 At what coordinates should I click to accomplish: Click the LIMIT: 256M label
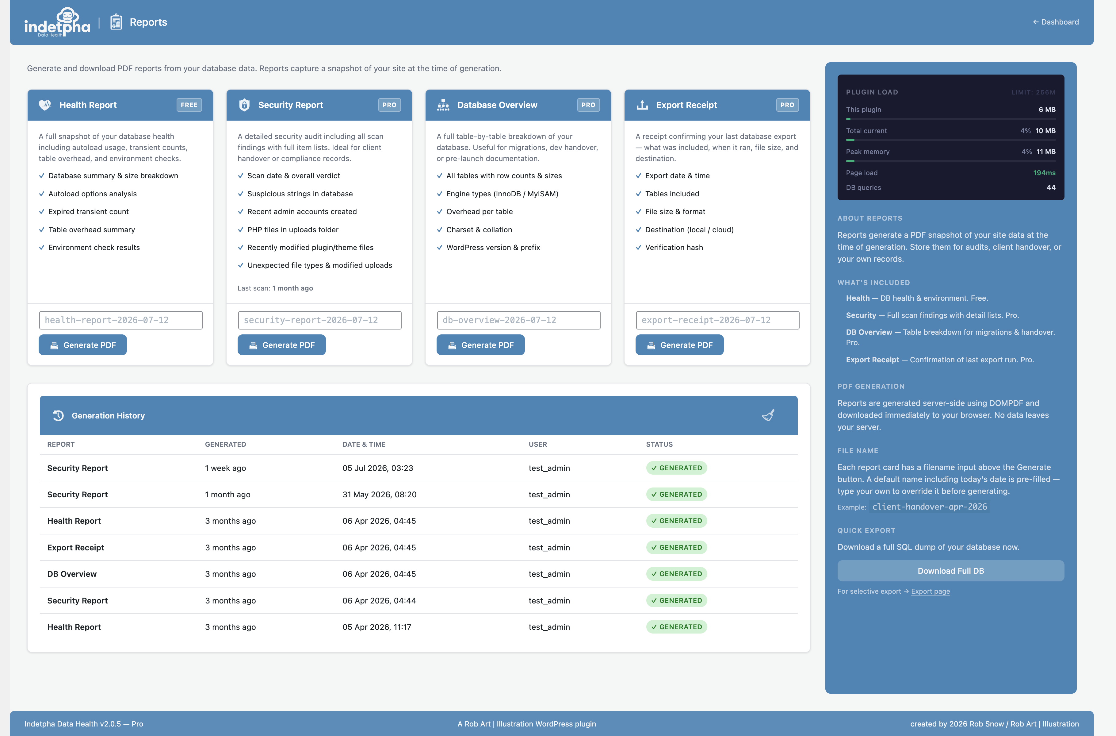pos(1033,92)
